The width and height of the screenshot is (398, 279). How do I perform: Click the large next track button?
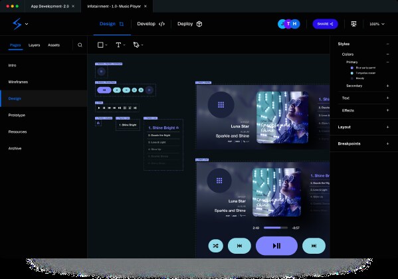pyautogui.click(x=314, y=246)
